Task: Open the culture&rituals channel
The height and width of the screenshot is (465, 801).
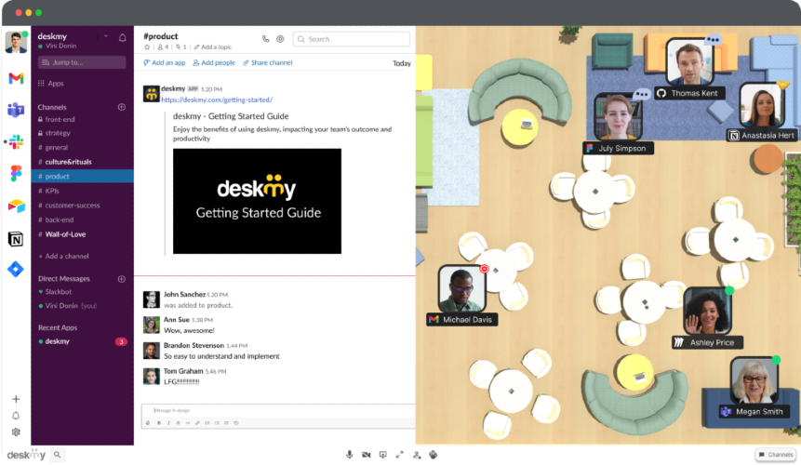Action: [x=69, y=162]
